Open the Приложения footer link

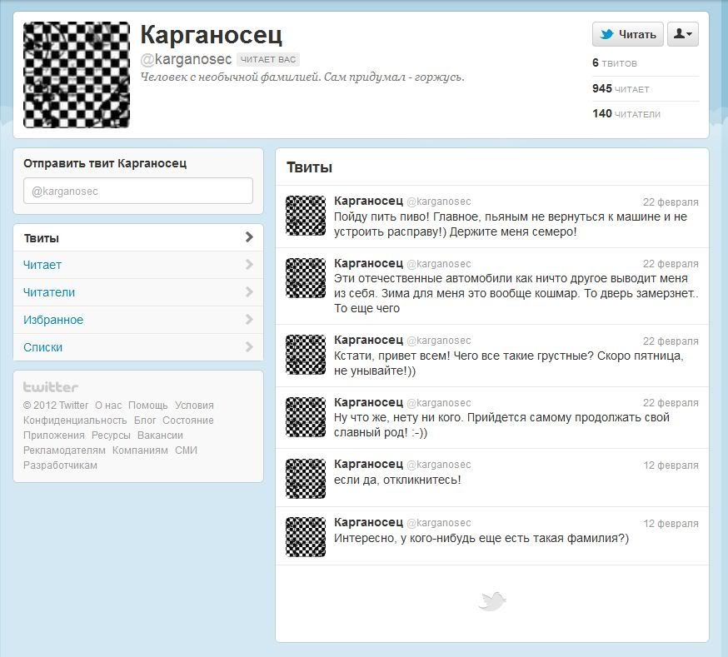[x=54, y=436]
